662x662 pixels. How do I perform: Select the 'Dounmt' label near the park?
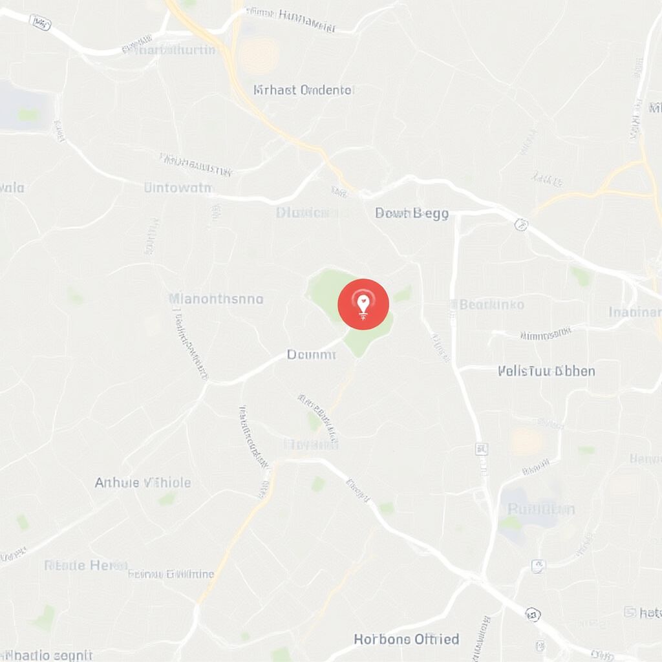(312, 354)
